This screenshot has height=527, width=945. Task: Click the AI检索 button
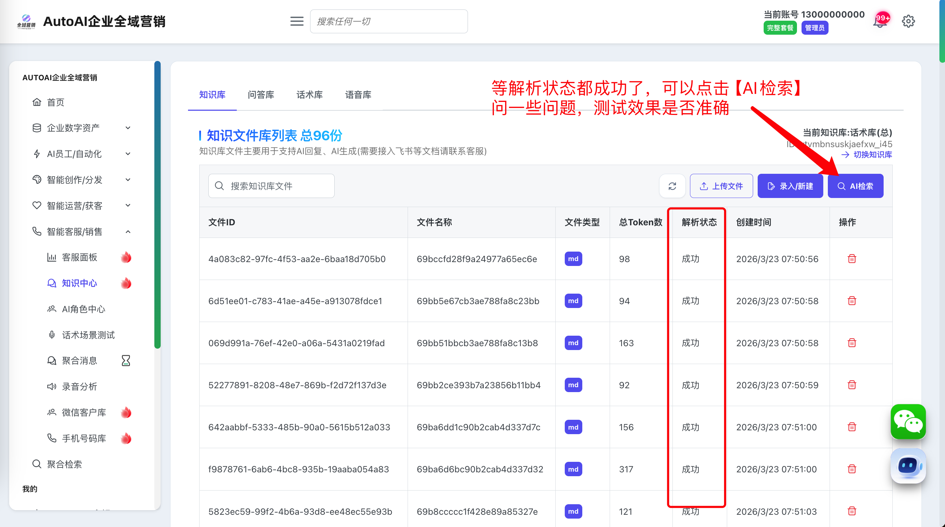click(x=855, y=186)
